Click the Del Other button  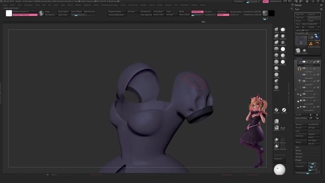click(x=314, y=140)
